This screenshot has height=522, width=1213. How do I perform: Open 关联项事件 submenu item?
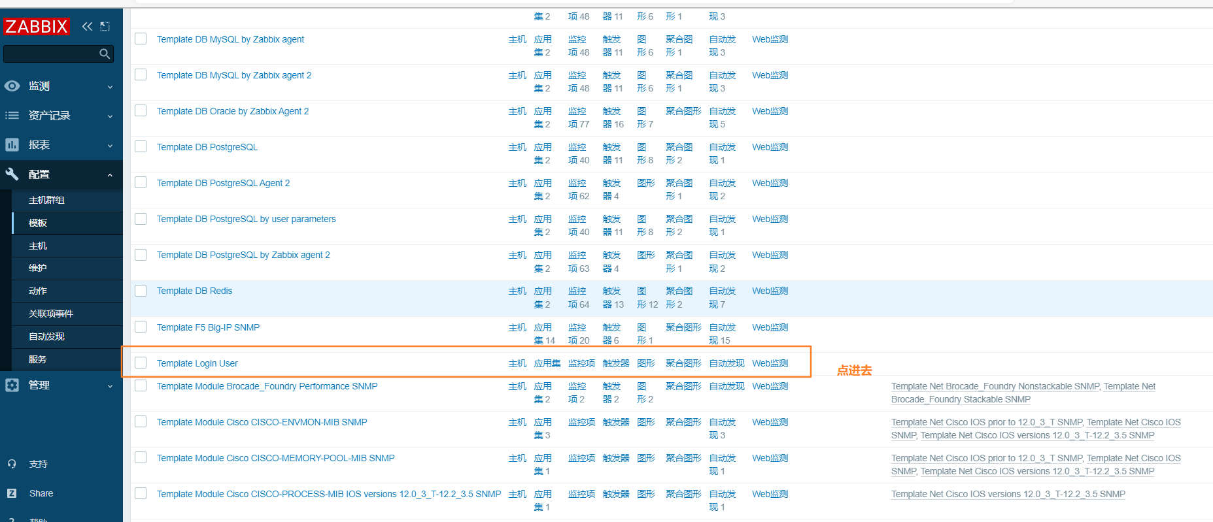pyautogui.click(x=67, y=314)
